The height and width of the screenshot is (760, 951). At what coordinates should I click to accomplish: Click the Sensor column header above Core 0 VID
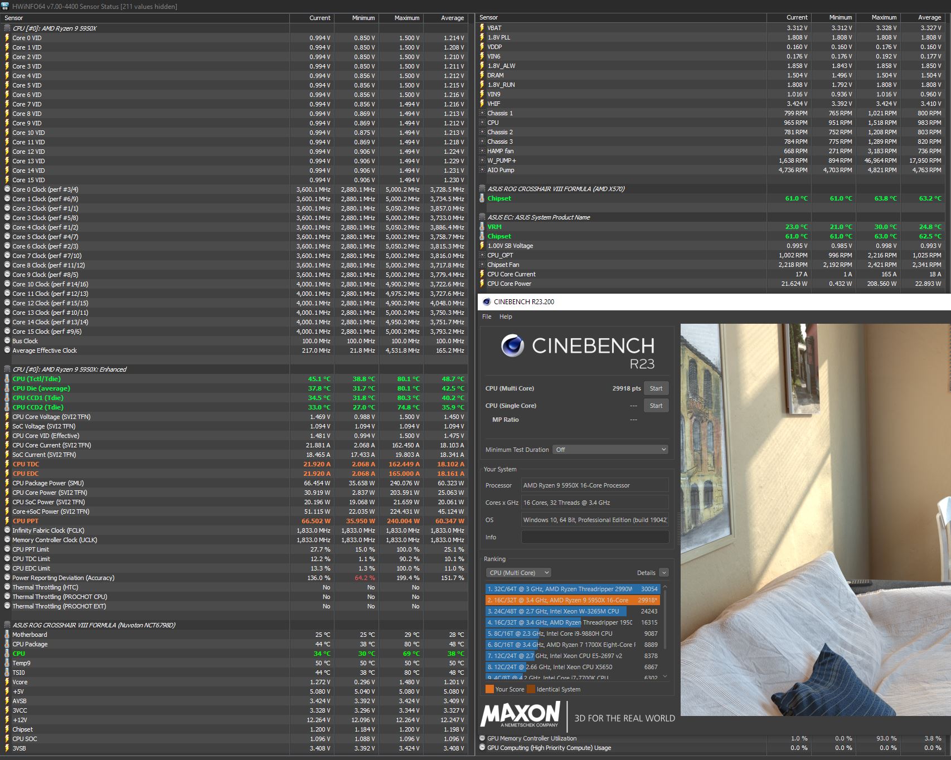tap(145, 18)
